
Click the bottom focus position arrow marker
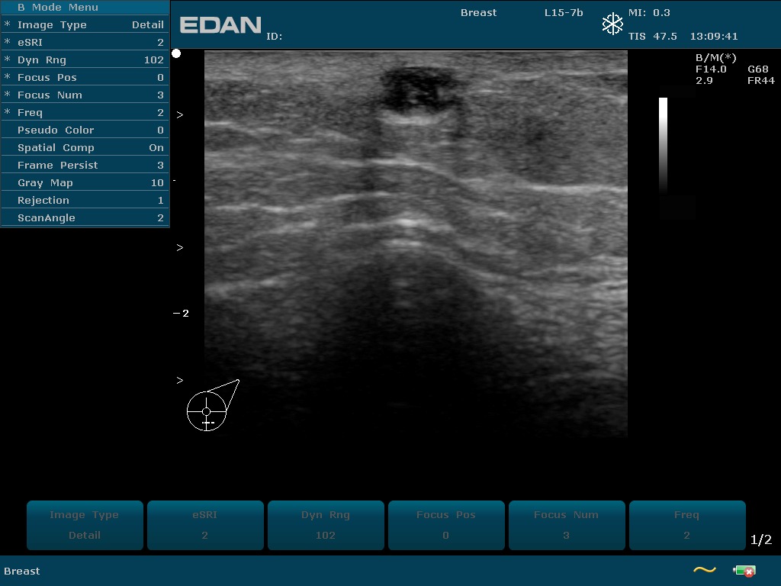point(180,380)
